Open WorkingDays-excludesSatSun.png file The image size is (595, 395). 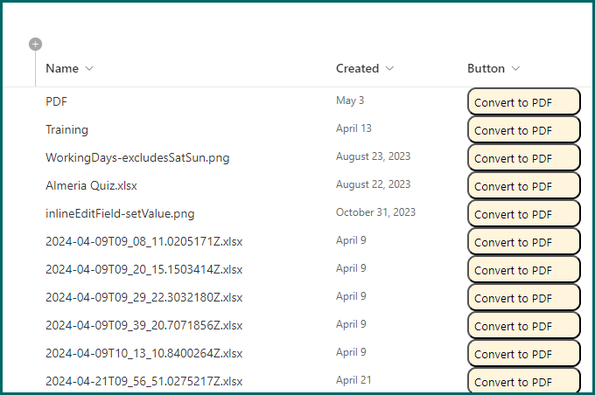137,157
